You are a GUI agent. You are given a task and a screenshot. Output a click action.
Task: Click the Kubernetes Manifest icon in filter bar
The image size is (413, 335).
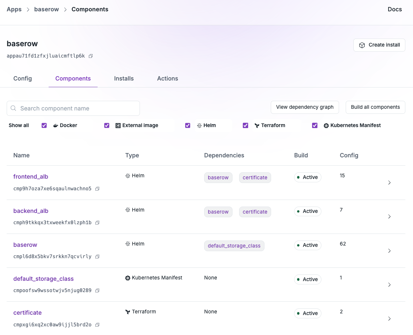[x=326, y=125]
